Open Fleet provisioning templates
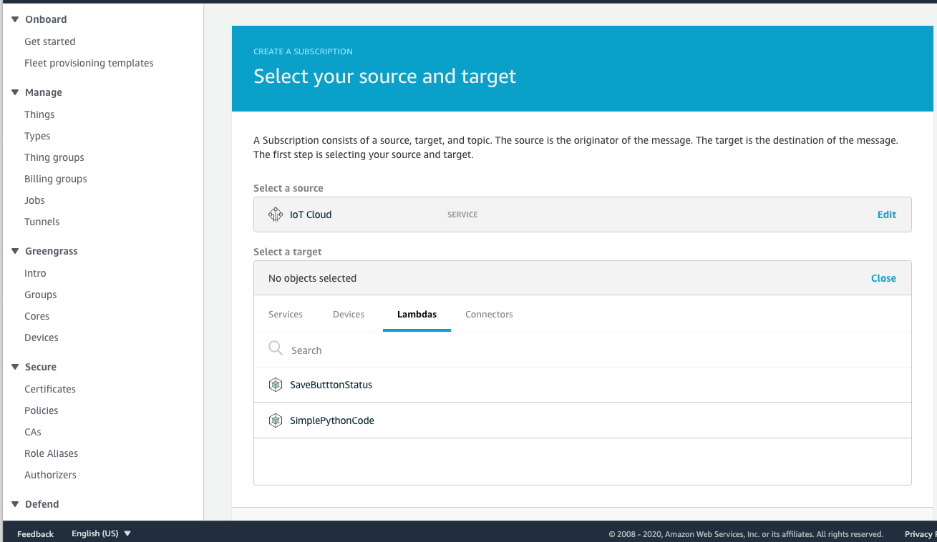The height and width of the screenshot is (542, 937). [89, 63]
